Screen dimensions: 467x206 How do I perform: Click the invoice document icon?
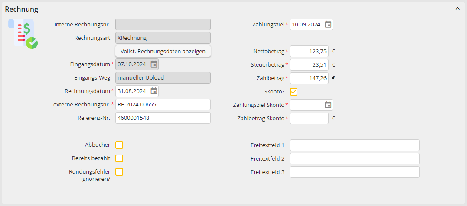point(23,33)
